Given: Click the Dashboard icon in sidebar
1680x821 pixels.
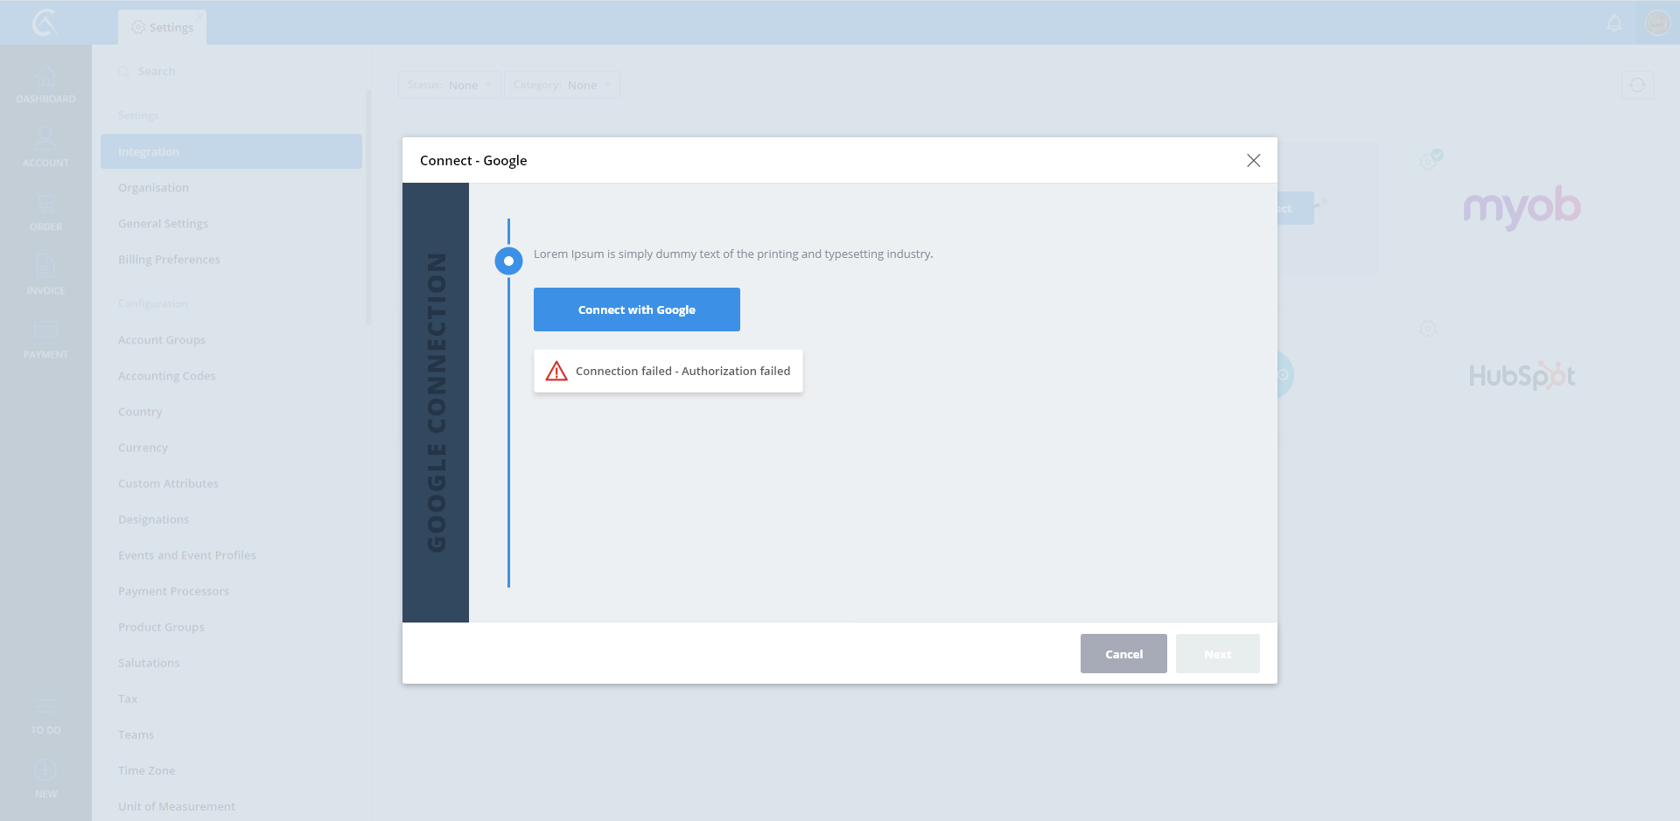Looking at the screenshot, I should [x=45, y=77].
